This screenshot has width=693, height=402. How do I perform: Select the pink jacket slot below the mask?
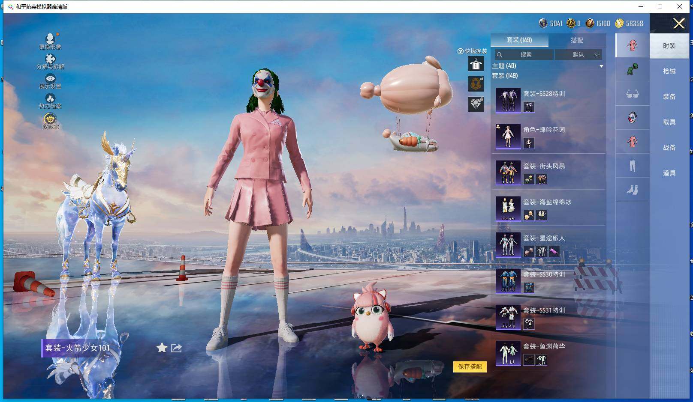click(x=633, y=141)
